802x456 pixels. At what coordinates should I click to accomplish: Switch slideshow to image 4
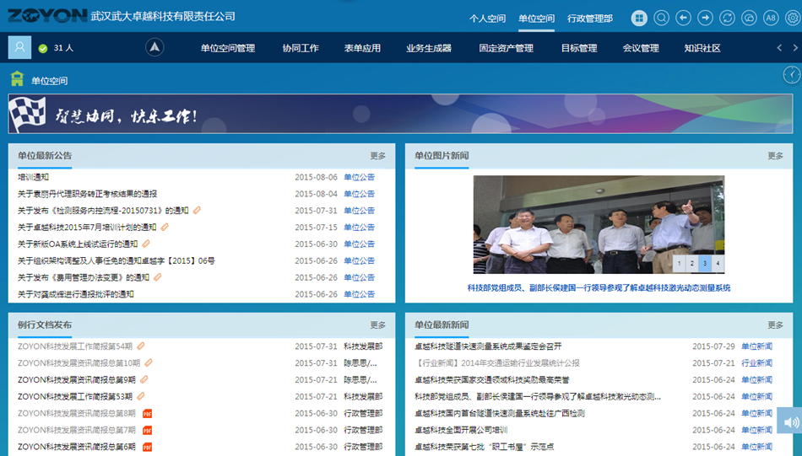(718, 264)
